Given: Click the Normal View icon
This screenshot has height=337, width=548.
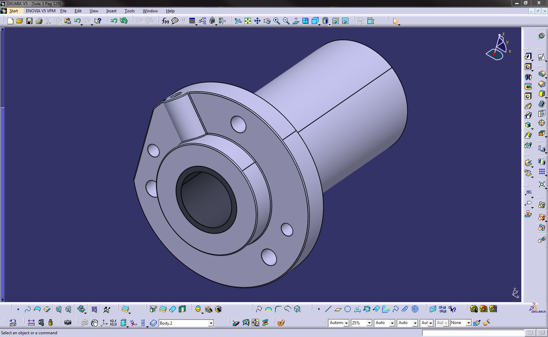Looking at the screenshot, I should click(296, 21).
